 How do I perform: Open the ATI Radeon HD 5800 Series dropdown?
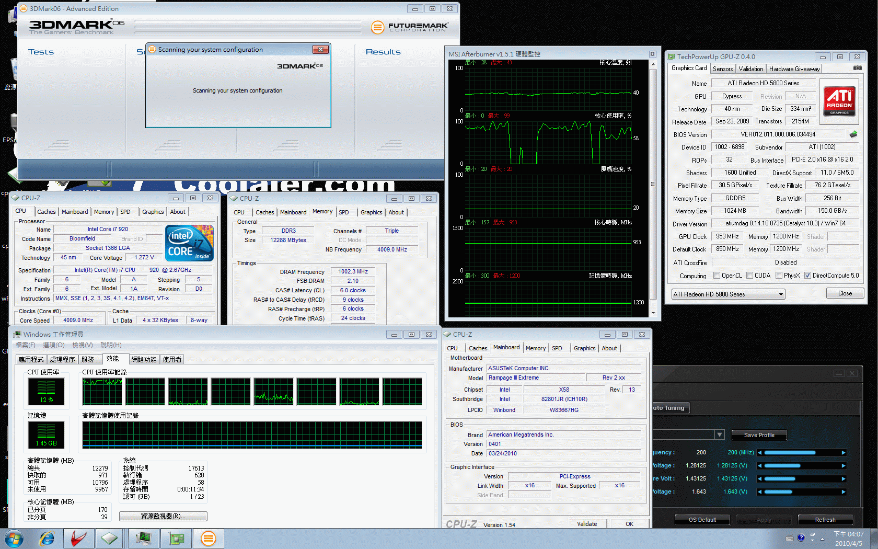(728, 294)
